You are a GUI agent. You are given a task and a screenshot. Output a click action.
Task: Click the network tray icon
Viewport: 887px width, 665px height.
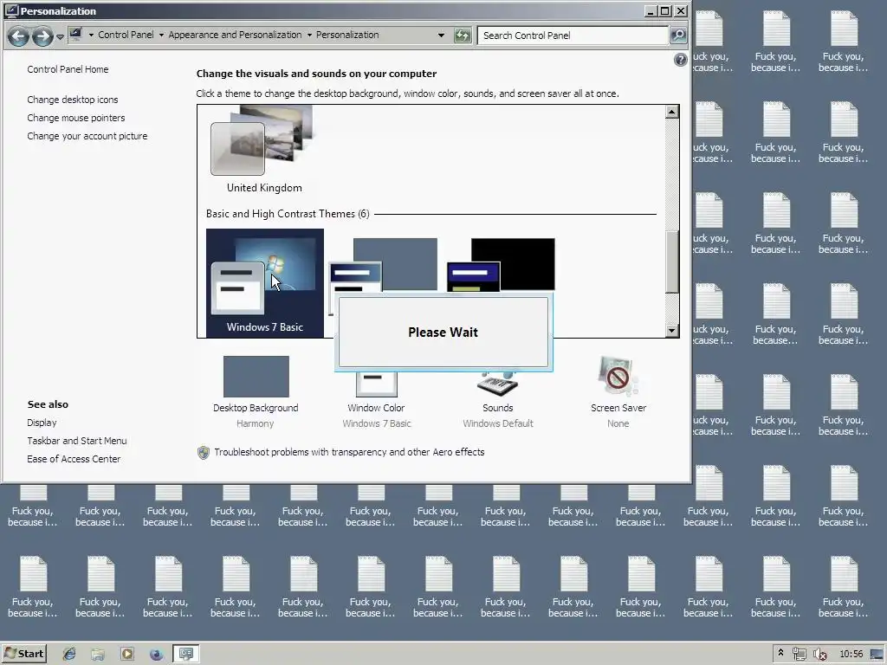[x=799, y=655]
